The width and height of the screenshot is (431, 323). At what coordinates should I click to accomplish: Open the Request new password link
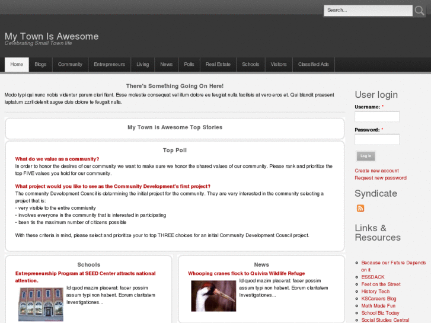pos(381,178)
